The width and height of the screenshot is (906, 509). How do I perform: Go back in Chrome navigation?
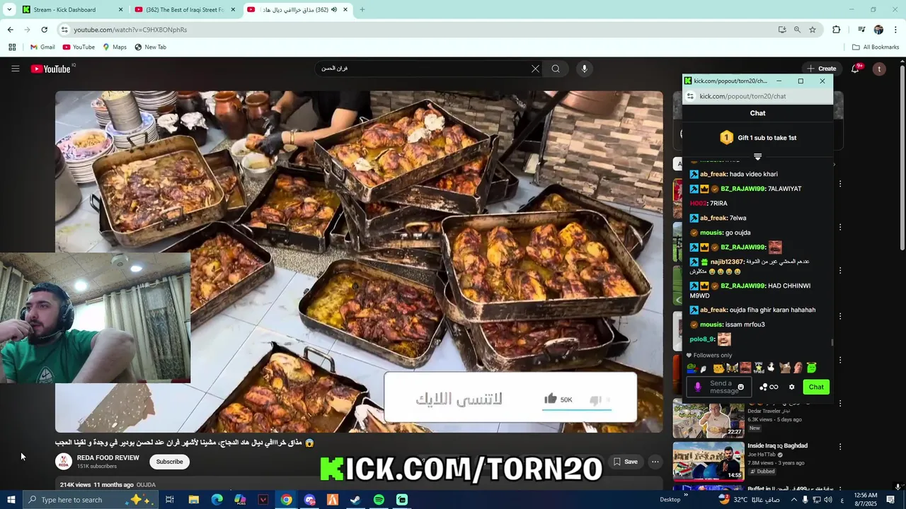[10, 30]
